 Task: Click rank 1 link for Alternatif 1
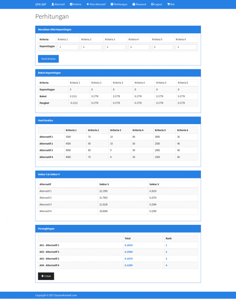pos(166,245)
